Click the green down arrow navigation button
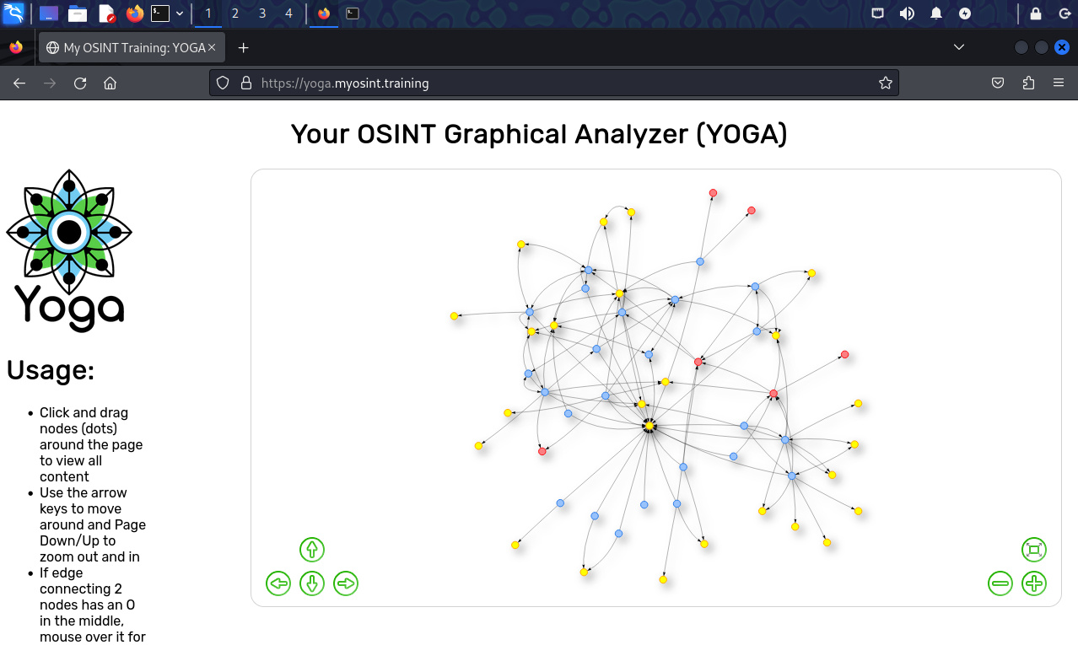 point(312,583)
